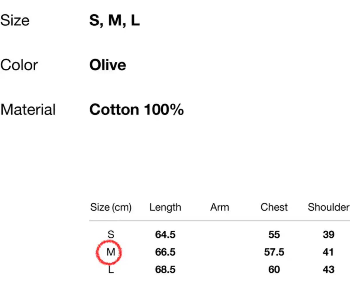Click the 66.5 length value for M

(x=165, y=252)
